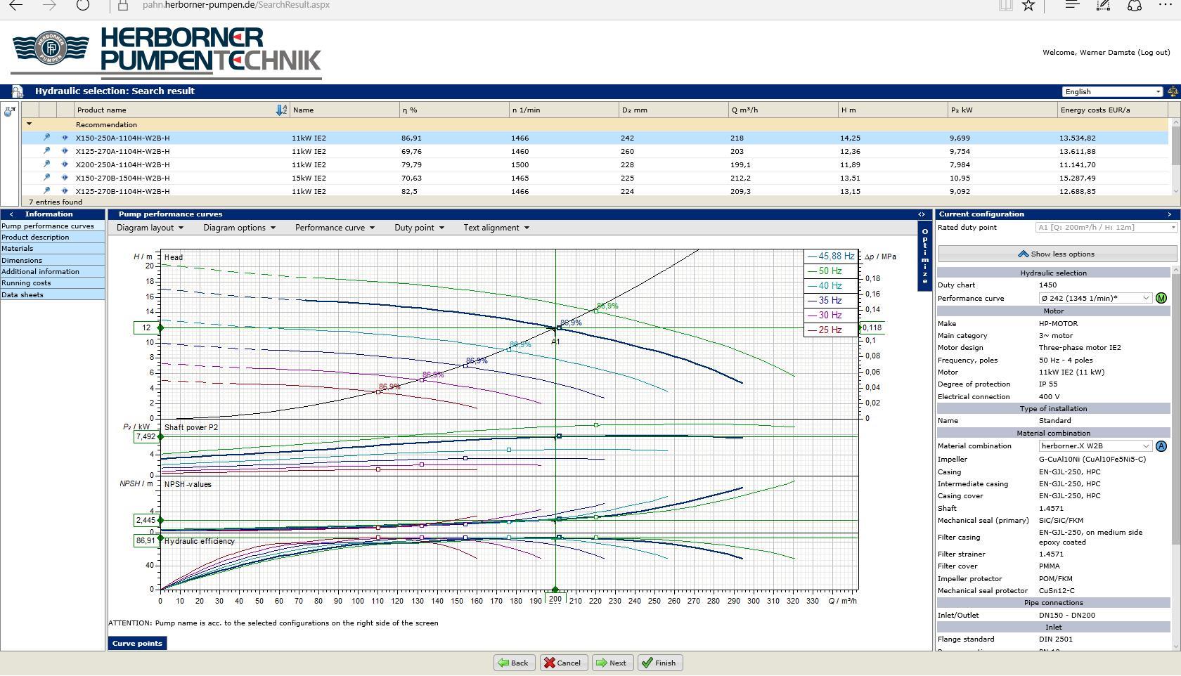Click browser back arrow
This screenshot has width=1181, height=676.
click(15, 5)
